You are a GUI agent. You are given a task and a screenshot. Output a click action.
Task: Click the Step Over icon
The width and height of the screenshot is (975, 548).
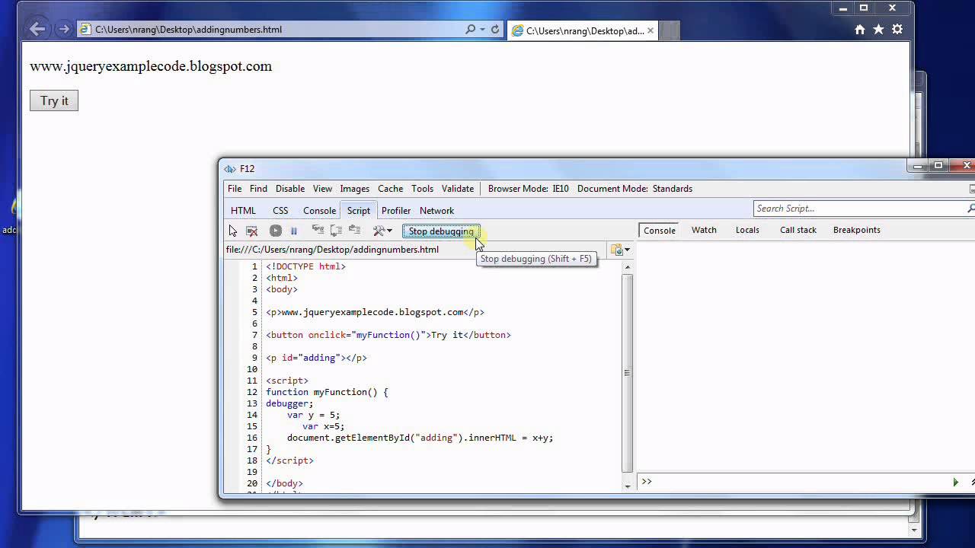point(336,230)
